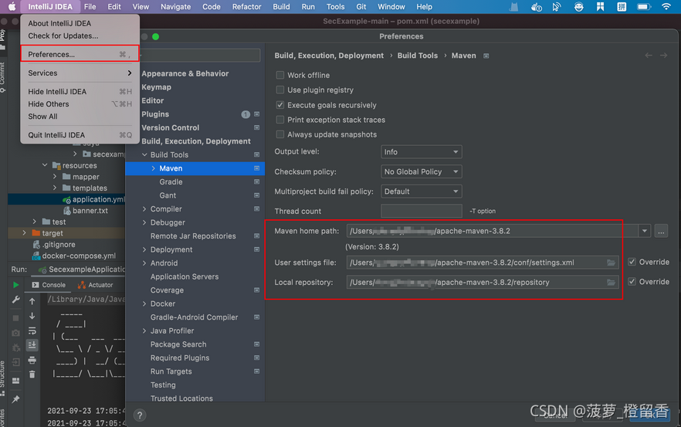Enable Work offline checkbox
The width and height of the screenshot is (681, 427).
coord(280,75)
